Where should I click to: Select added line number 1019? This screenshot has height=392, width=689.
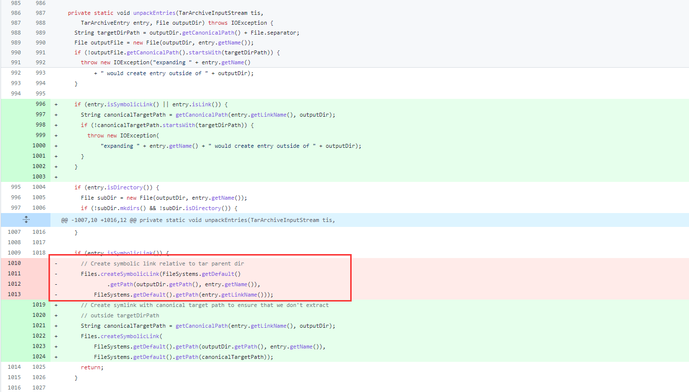click(39, 305)
